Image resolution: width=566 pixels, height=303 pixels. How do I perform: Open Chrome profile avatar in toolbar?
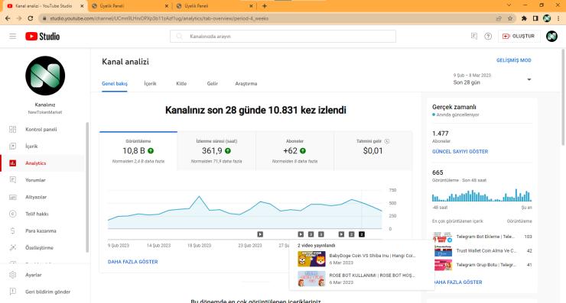click(x=547, y=18)
